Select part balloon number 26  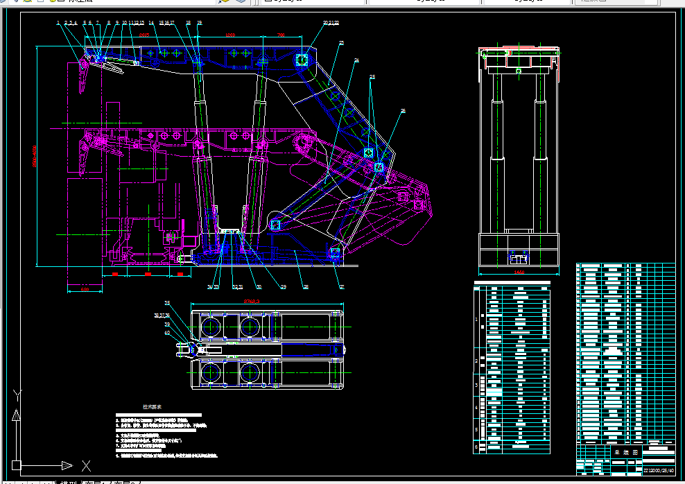point(403,111)
